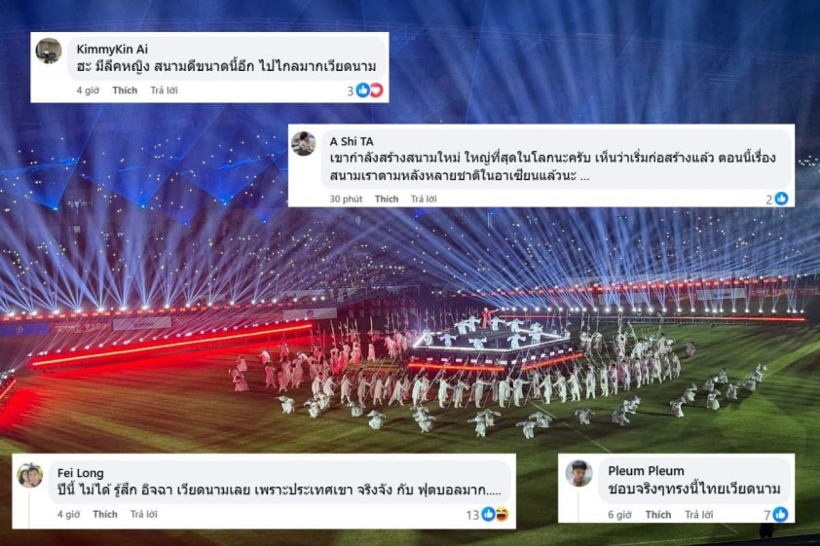The image size is (820, 546).
Task: Click KimmyKin Ai's profile avatar
Action: [x=49, y=51]
